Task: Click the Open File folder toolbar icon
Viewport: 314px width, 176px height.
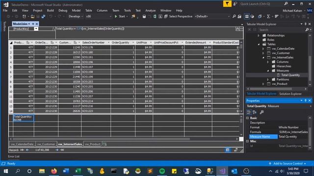Action: [32, 16]
